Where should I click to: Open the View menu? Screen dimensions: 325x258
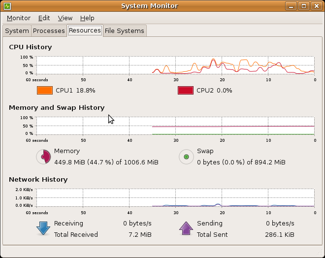(x=65, y=18)
